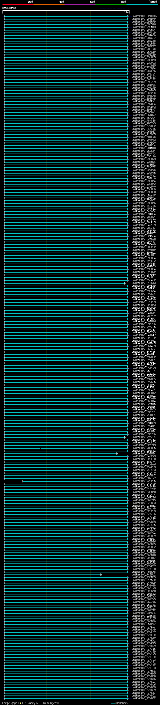The height and width of the screenshot is (705, 160).
Task: Click the arrow tip of the Q8W4H7 alignment bar
Action: 128,38
